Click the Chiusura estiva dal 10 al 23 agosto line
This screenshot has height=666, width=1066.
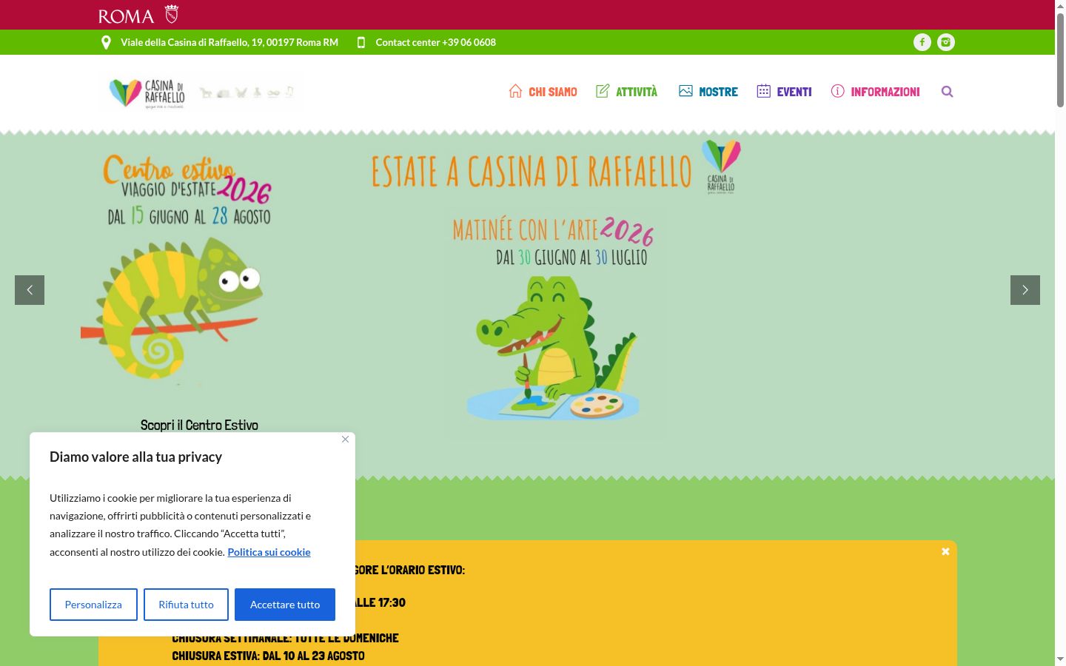(268, 656)
